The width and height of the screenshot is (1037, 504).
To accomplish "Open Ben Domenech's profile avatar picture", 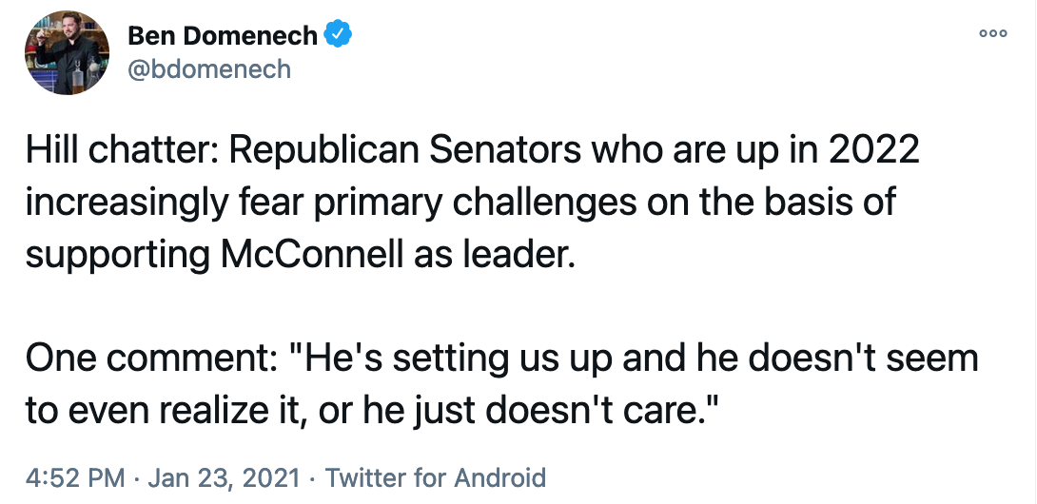I will click(67, 52).
